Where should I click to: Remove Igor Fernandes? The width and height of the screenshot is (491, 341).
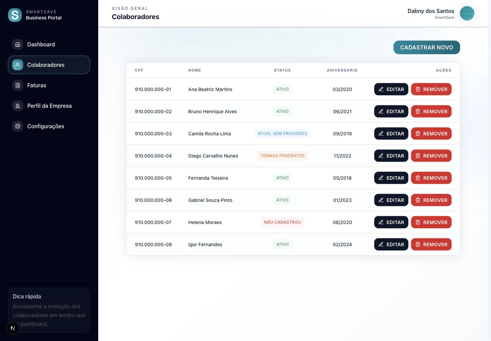click(431, 244)
